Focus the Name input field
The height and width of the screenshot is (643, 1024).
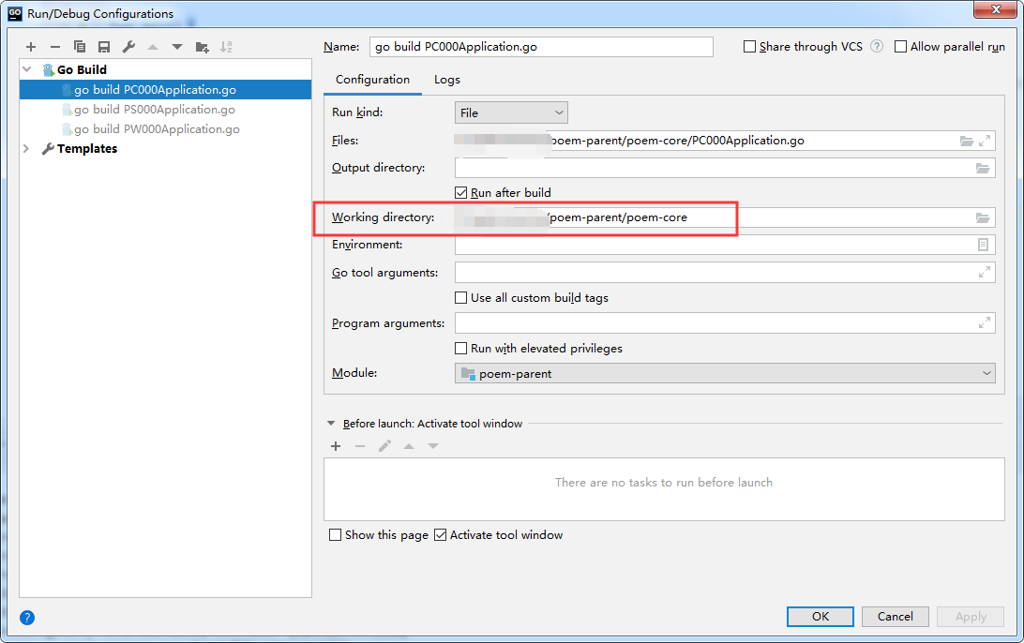click(x=541, y=47)
